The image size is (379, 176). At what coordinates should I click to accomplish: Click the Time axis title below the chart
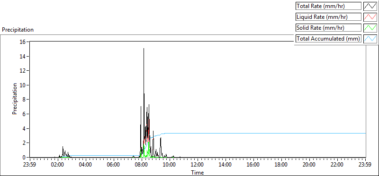(198, 172)
